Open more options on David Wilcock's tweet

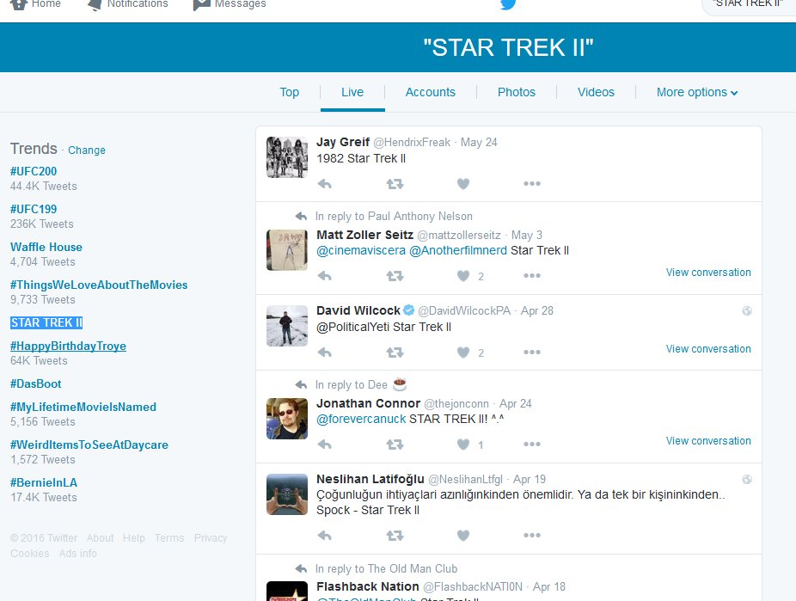point(532,353)
